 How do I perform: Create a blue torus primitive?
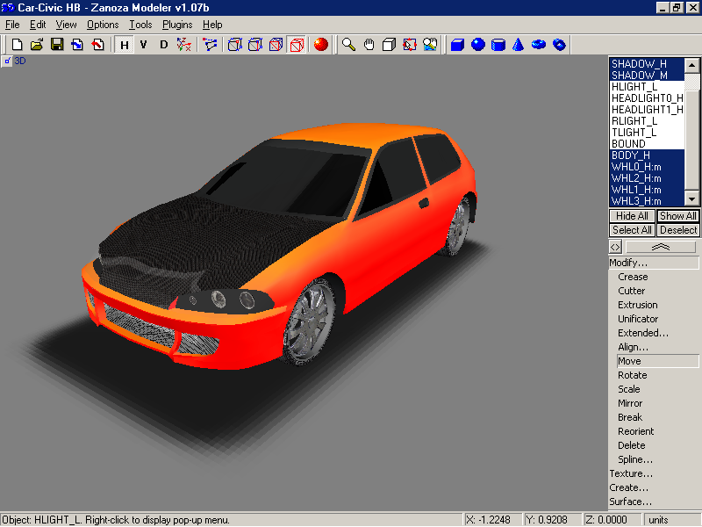click(x=539, y=44)
